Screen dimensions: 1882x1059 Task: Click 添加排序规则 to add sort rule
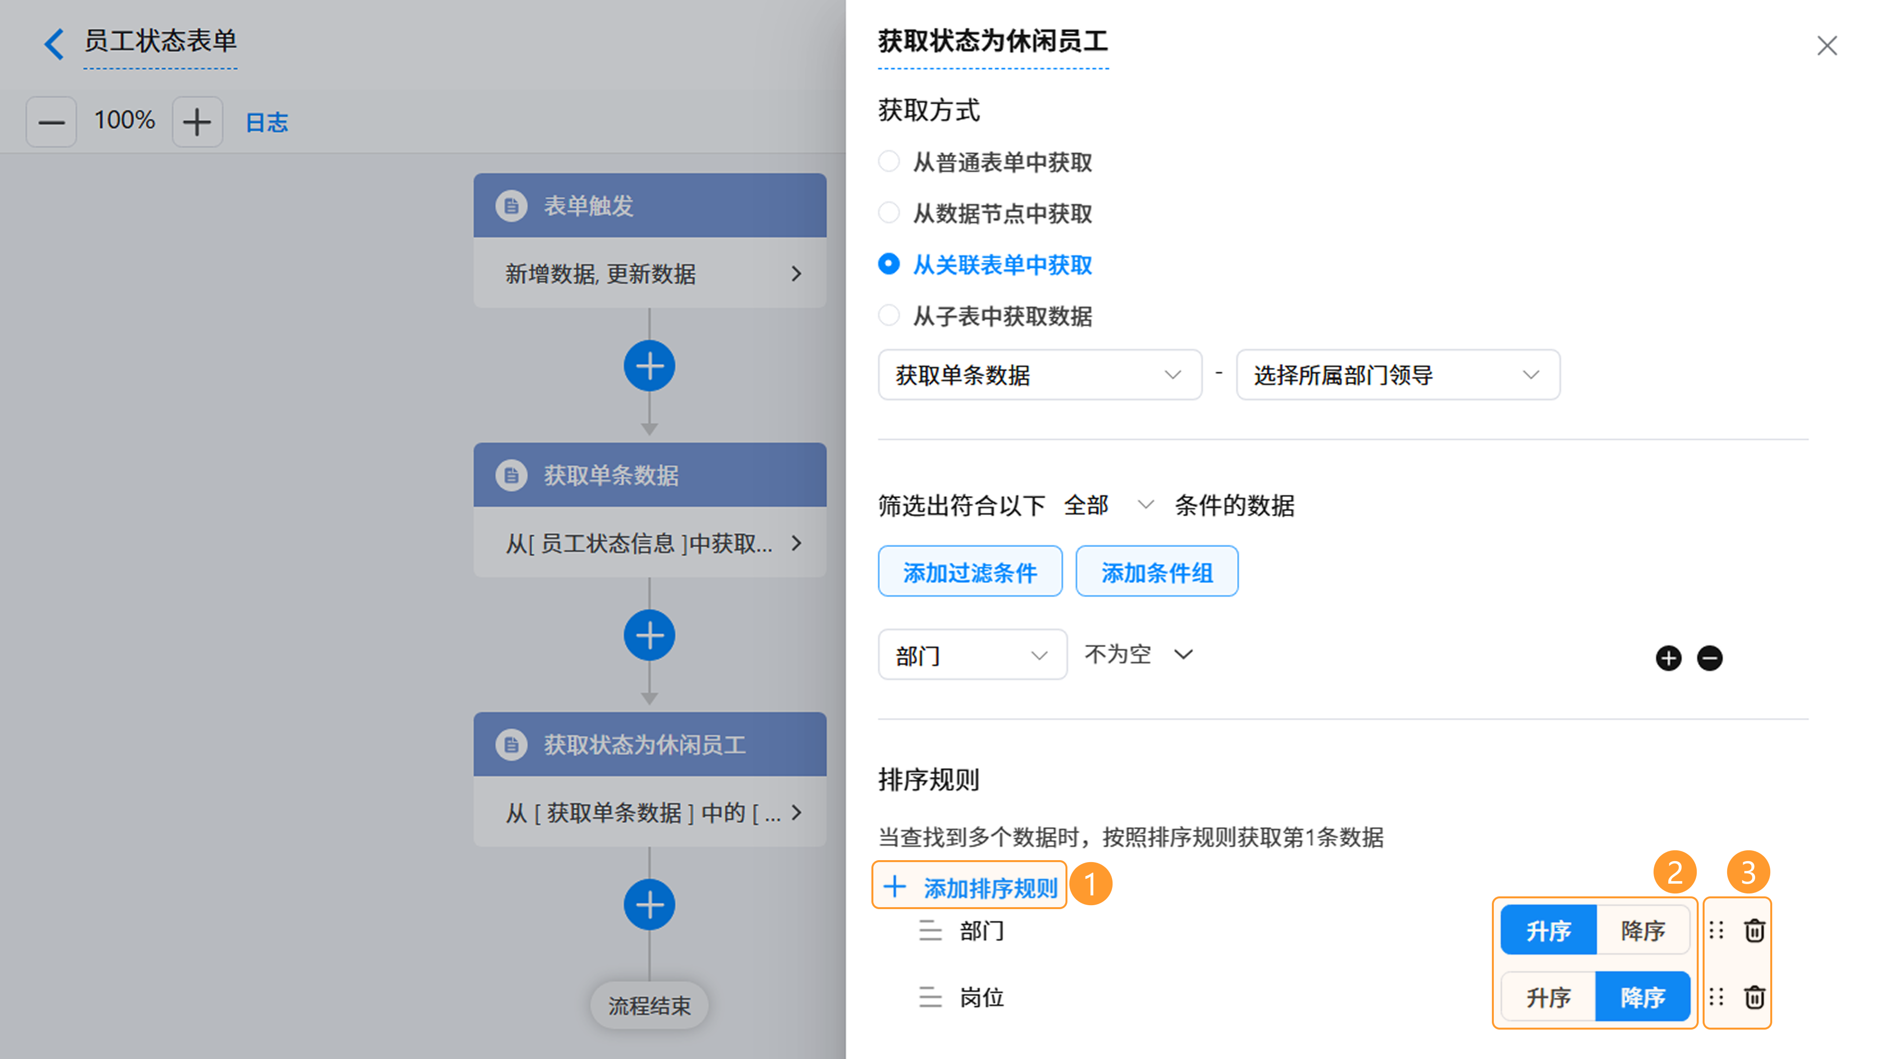point(969,887)
